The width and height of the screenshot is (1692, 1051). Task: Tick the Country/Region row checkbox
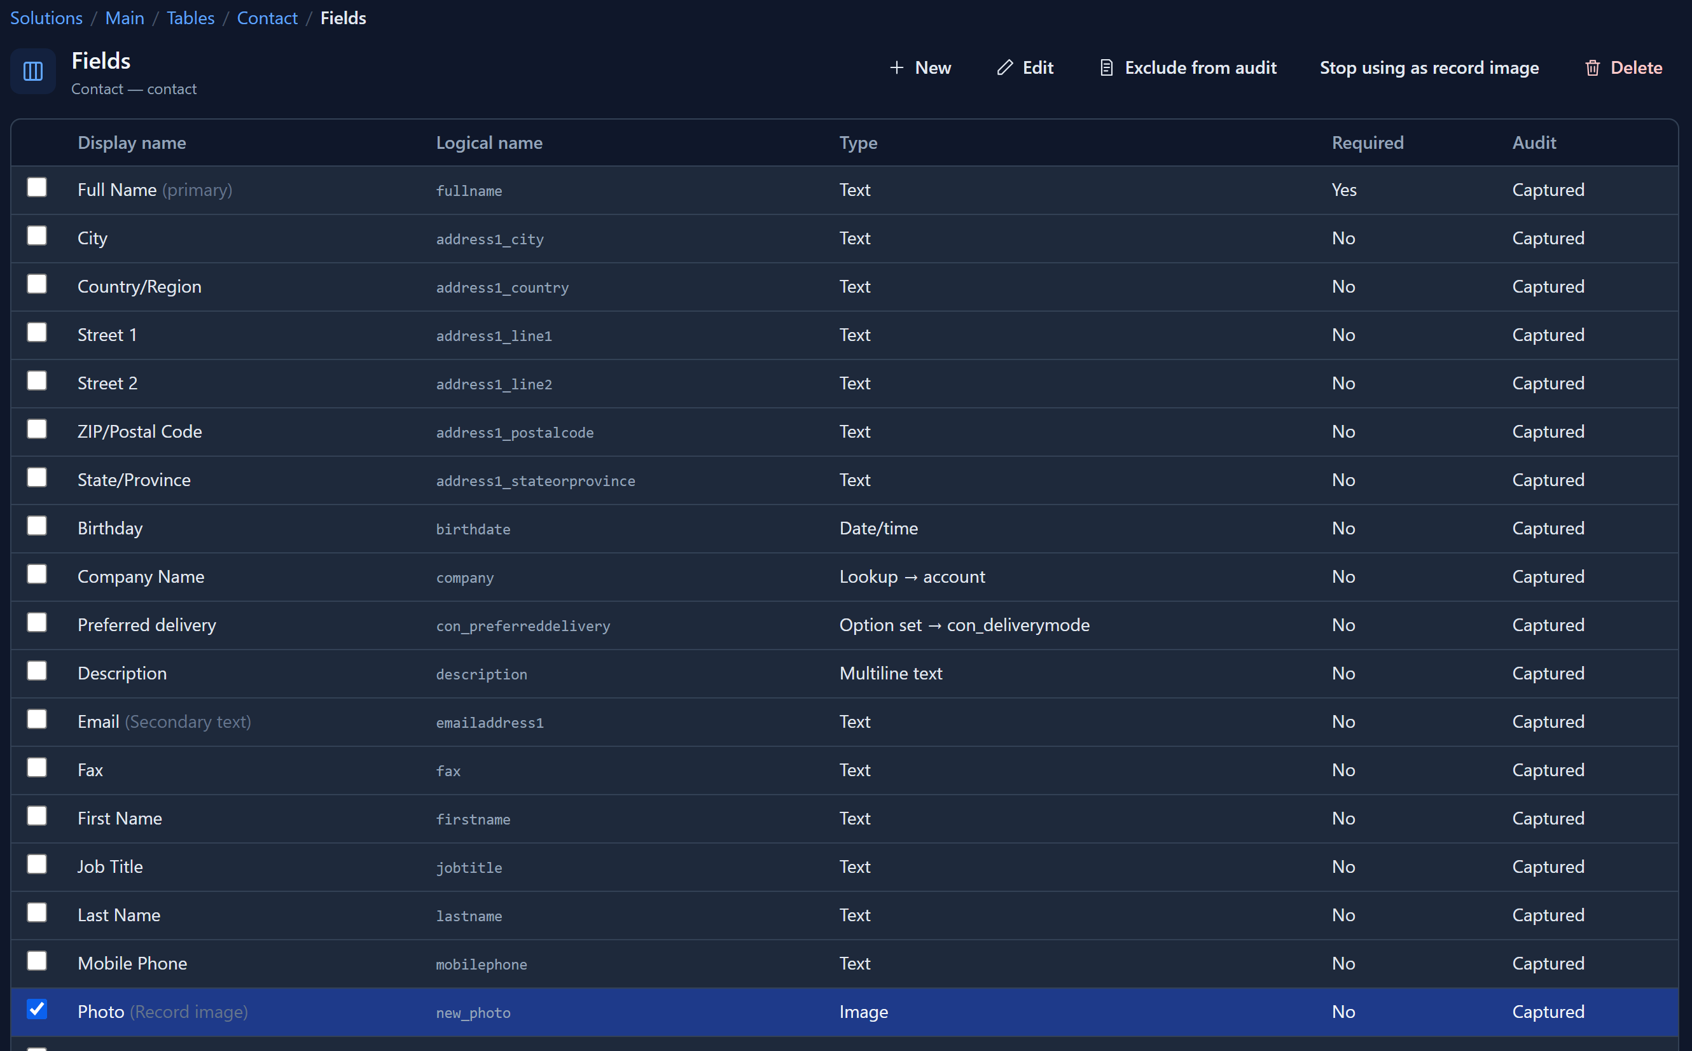tap(37, 284)
